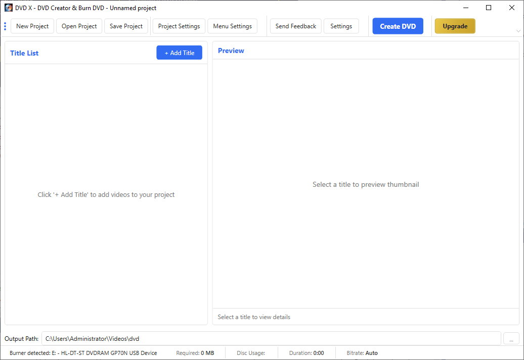Click the + Add Title button

tap(179, 53)
